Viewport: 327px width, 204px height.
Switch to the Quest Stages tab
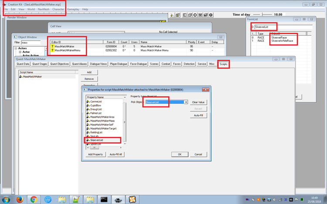(40, 64)
